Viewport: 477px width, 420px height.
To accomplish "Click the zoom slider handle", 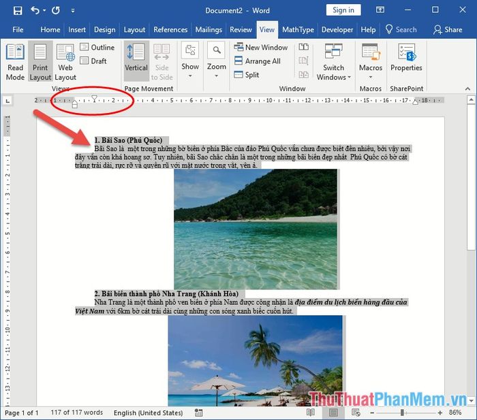I will (402, 413).
